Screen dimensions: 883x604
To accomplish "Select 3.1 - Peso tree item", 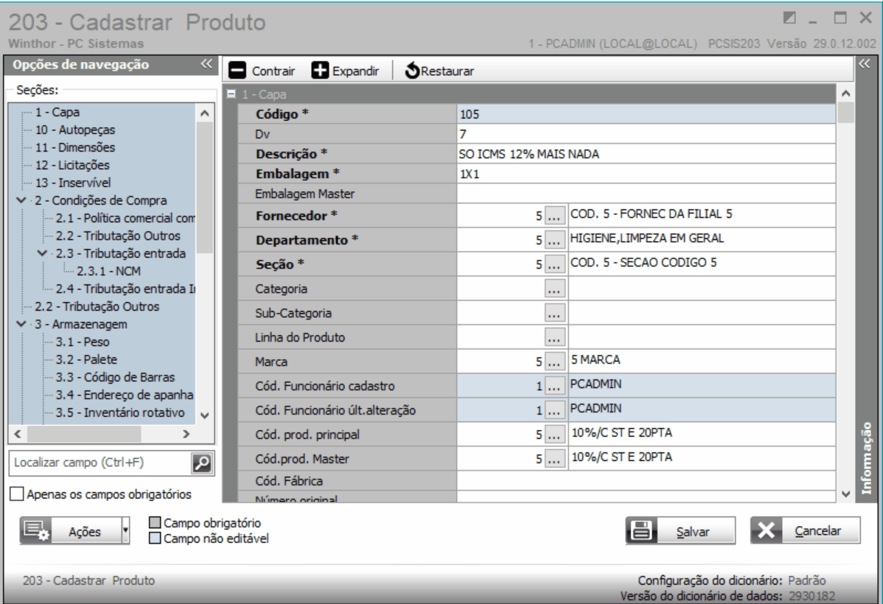I will point(83,342).
